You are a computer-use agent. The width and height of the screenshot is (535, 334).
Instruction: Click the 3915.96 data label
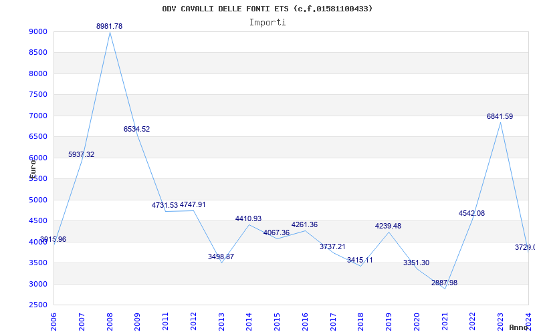tap(53, 239)
